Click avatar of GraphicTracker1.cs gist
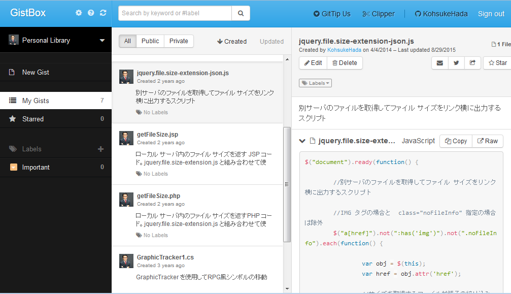 pos(126,261)
